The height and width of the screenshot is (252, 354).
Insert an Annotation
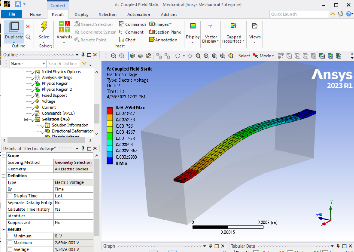163,40
